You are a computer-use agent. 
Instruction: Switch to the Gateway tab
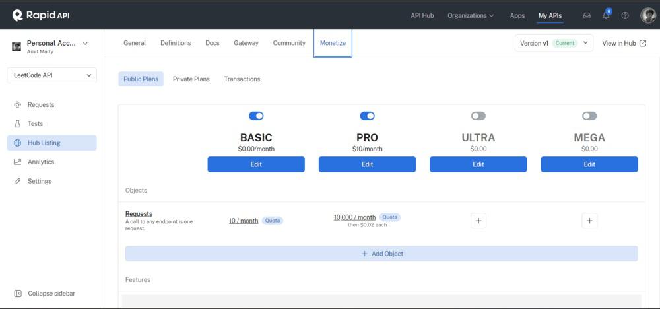pyautogui.click(x=246, y=43)
